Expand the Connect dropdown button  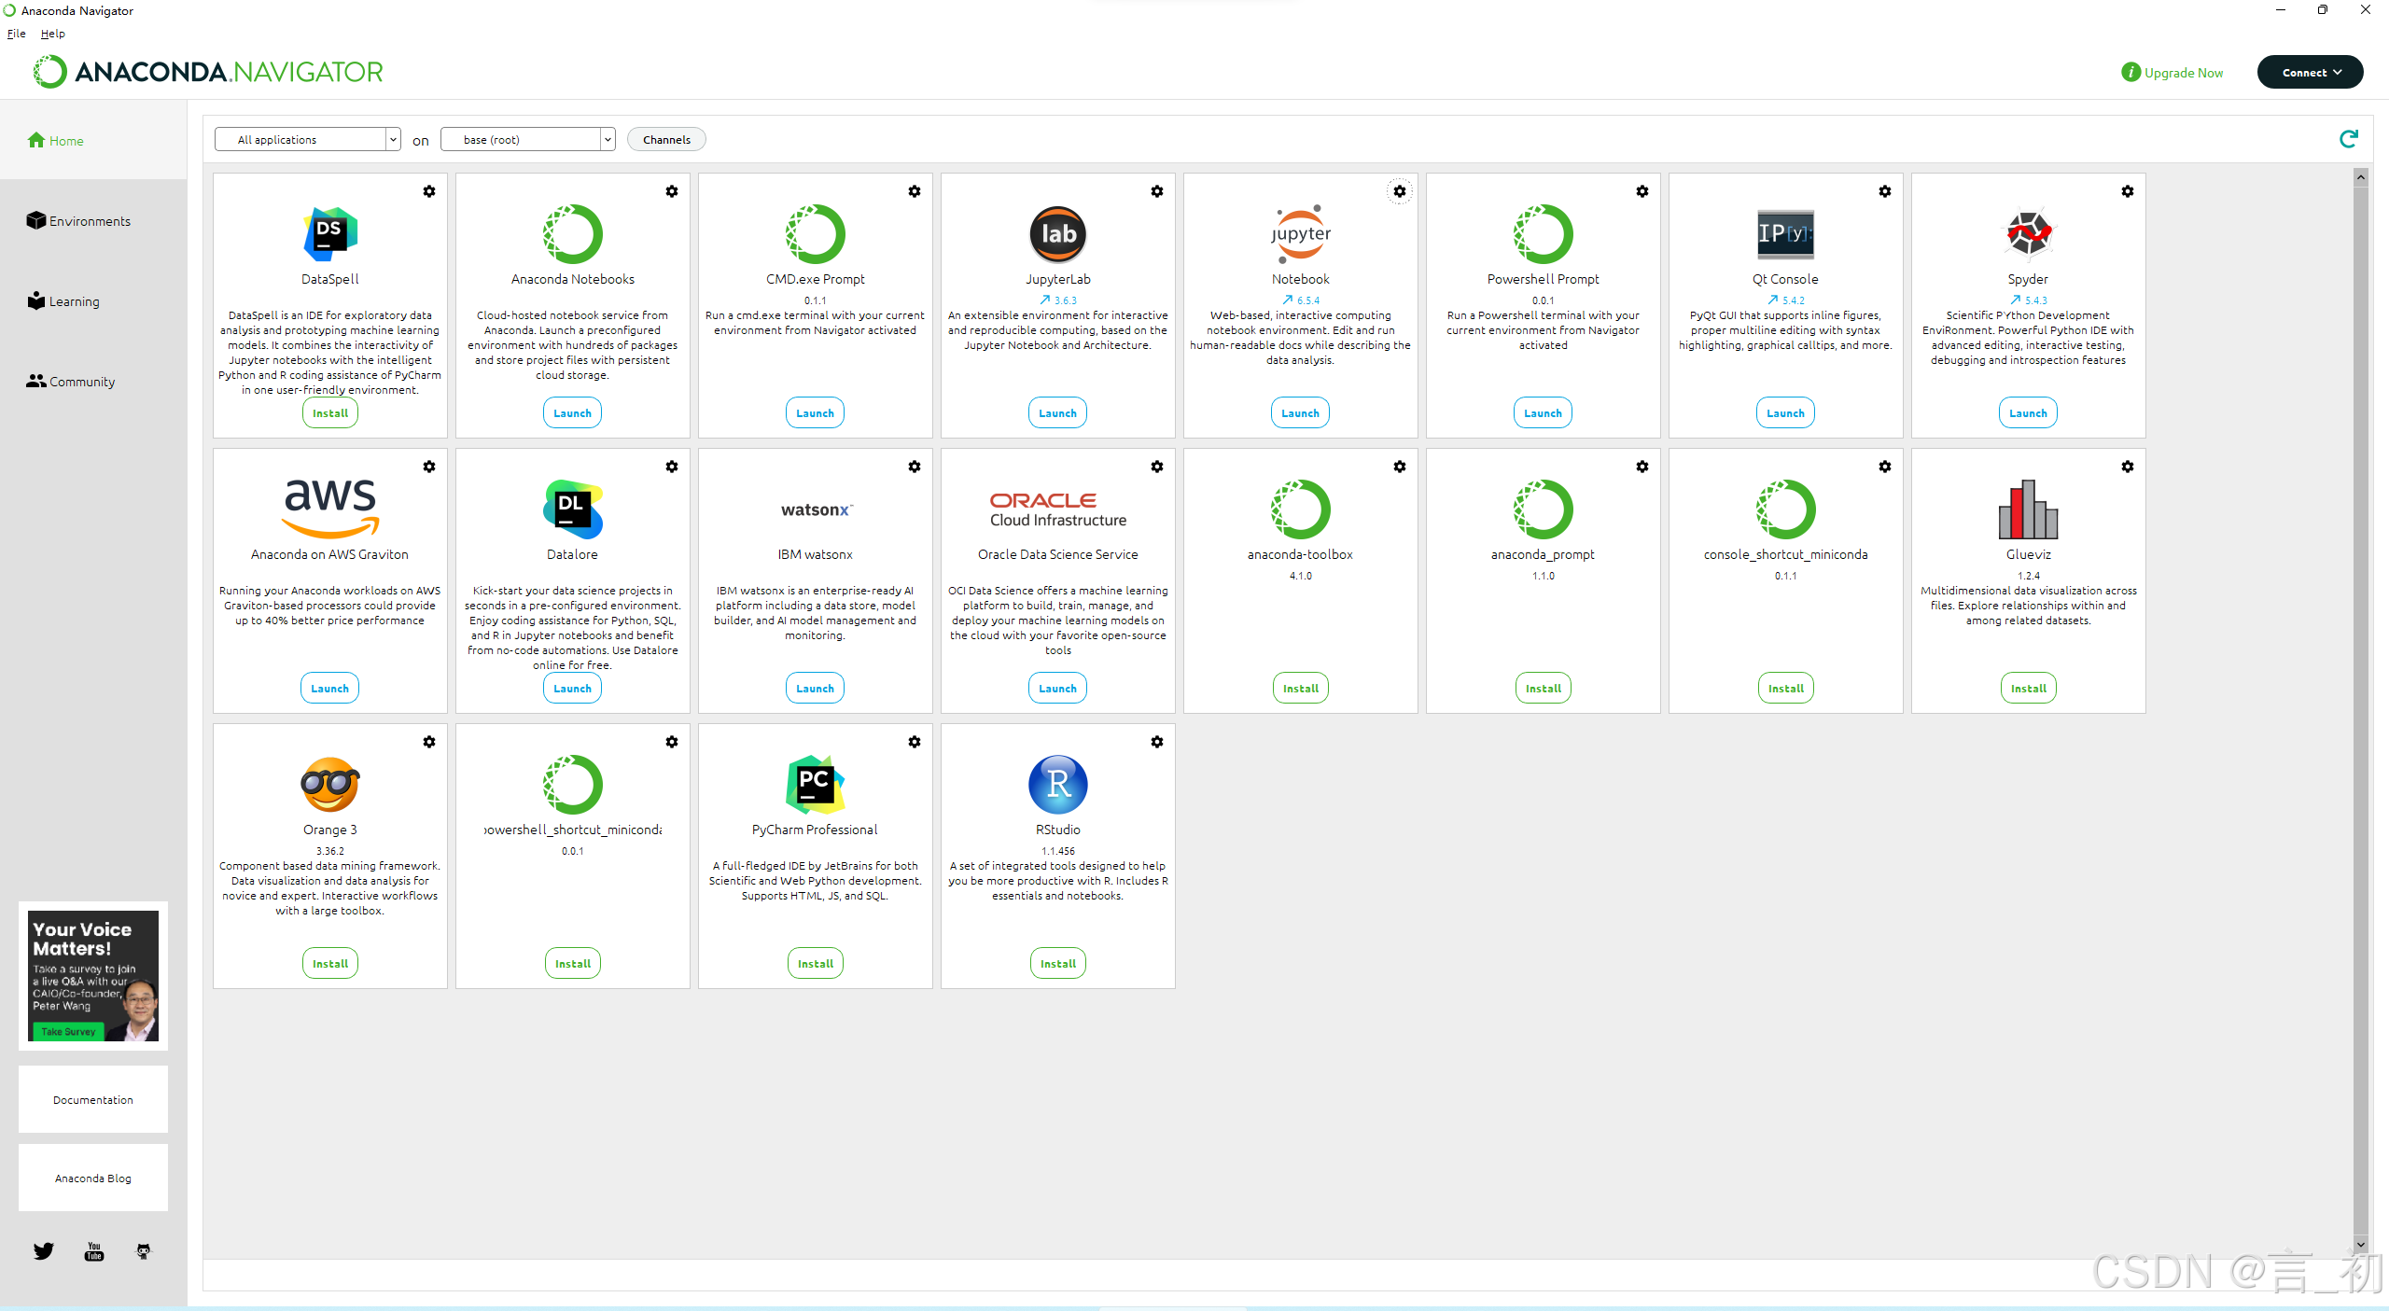coord(2310,72)
